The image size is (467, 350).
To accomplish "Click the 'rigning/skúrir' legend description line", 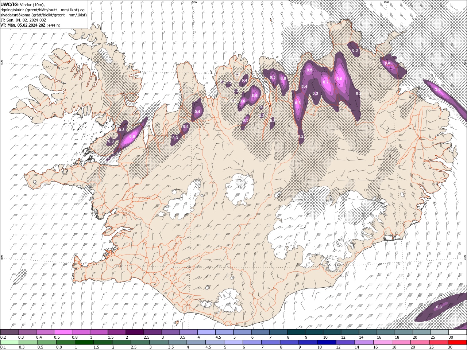I will point(43,9).
